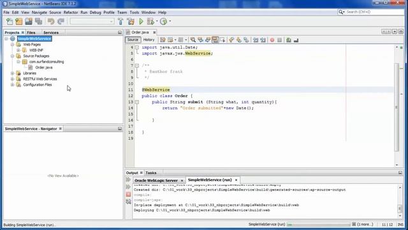This screenshot has height=230, width=408.
Task: Click the SimpleWebService run progress bar
Action: (x=319, y=224)
